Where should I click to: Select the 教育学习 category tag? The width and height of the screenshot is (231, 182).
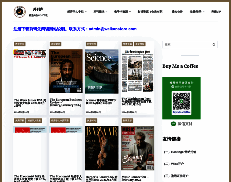(19, 44)
